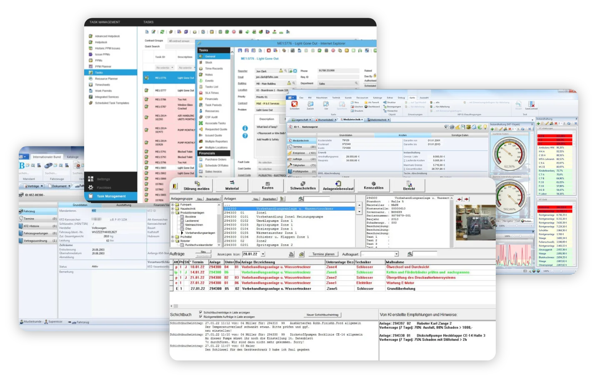Click the exit door icon left of Störung melden
597x380 pixels.
coord(175,186)
